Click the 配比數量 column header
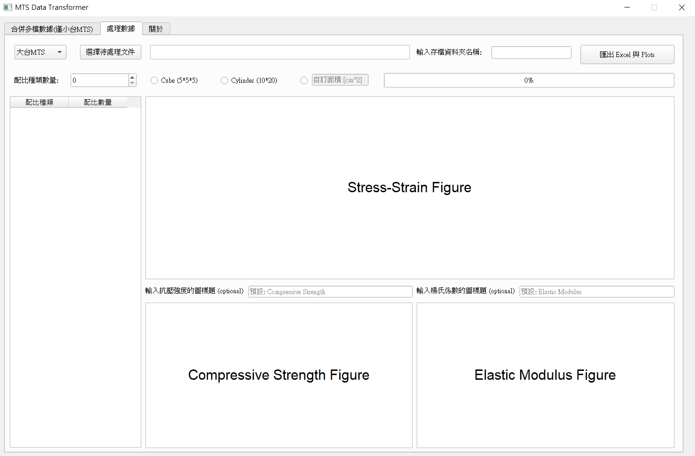Screen dimensions: 695x456 [98, 102]
